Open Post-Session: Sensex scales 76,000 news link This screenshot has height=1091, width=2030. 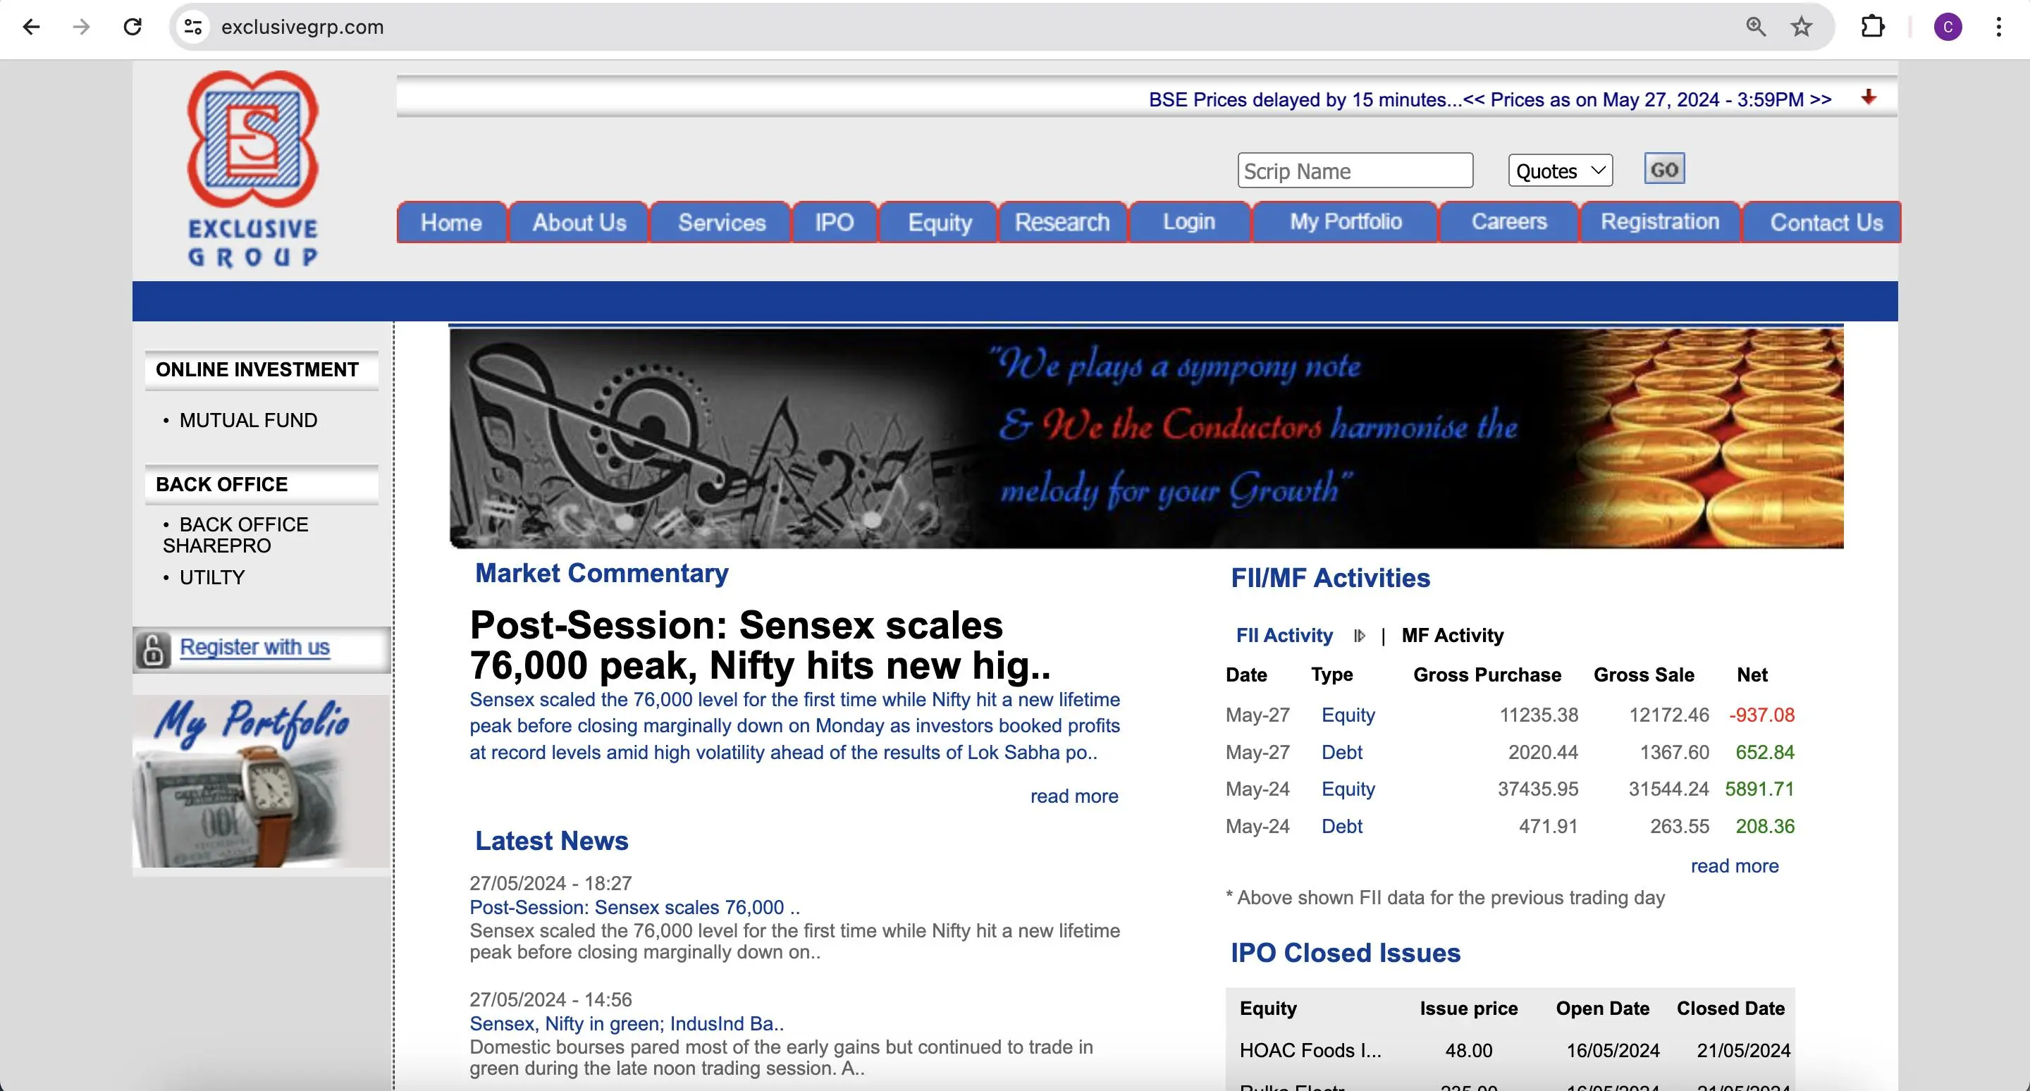tap(634, 908)
